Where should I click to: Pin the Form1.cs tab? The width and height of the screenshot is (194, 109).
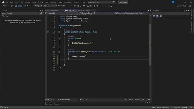click(x=74, y=10)
